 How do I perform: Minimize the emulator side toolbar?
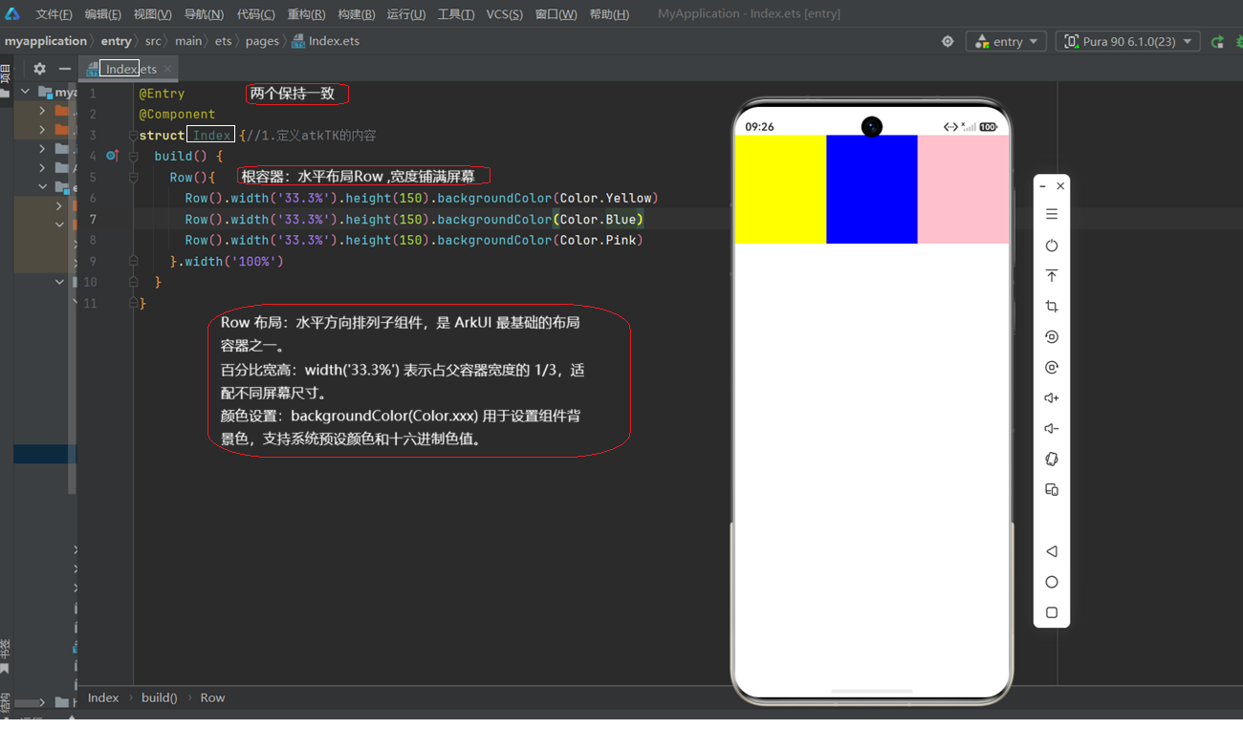[1043, 186]
